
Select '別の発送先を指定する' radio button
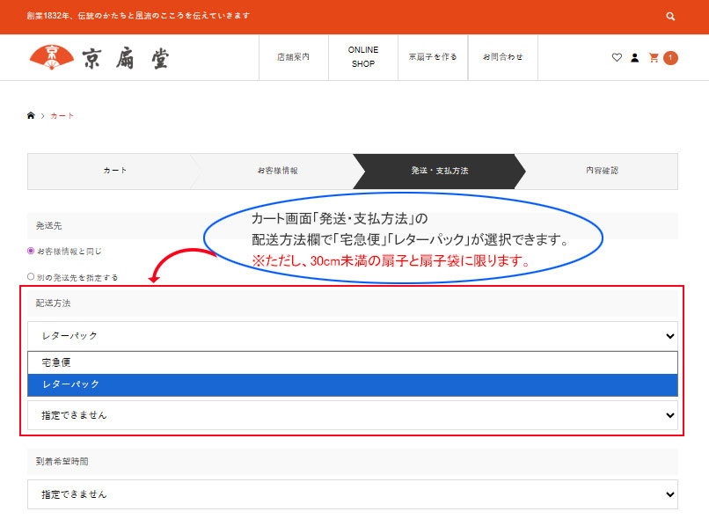(32, 276)
